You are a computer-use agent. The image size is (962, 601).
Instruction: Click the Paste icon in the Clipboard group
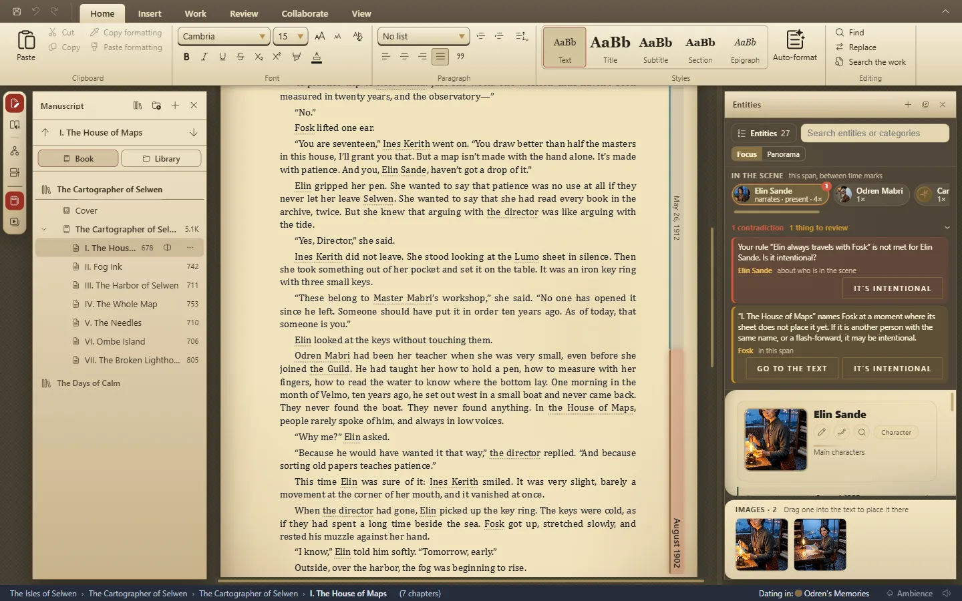26,41
